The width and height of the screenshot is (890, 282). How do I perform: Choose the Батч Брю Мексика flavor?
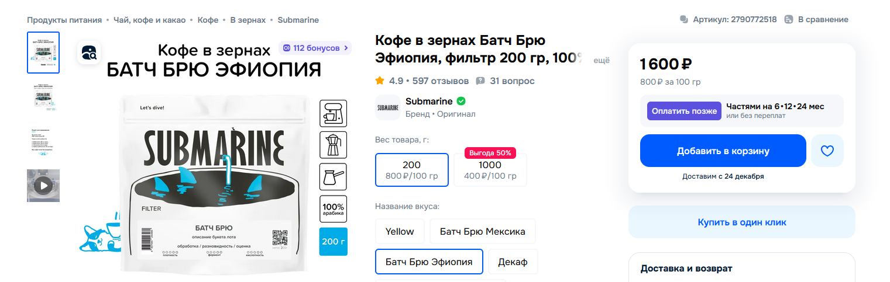pyautogui.click(x=482, y=231)
